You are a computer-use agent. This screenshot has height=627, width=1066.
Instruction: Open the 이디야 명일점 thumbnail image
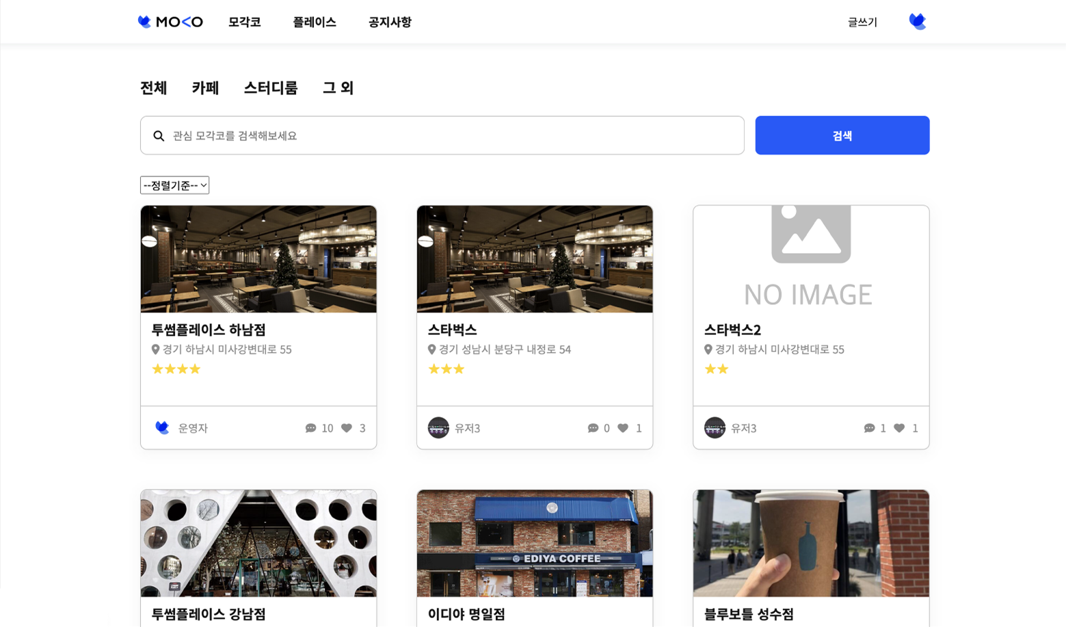pyautogui.click(x=535, y=543)
